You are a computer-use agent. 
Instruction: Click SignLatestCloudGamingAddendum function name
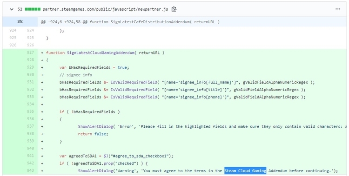(x=101, y=53)
